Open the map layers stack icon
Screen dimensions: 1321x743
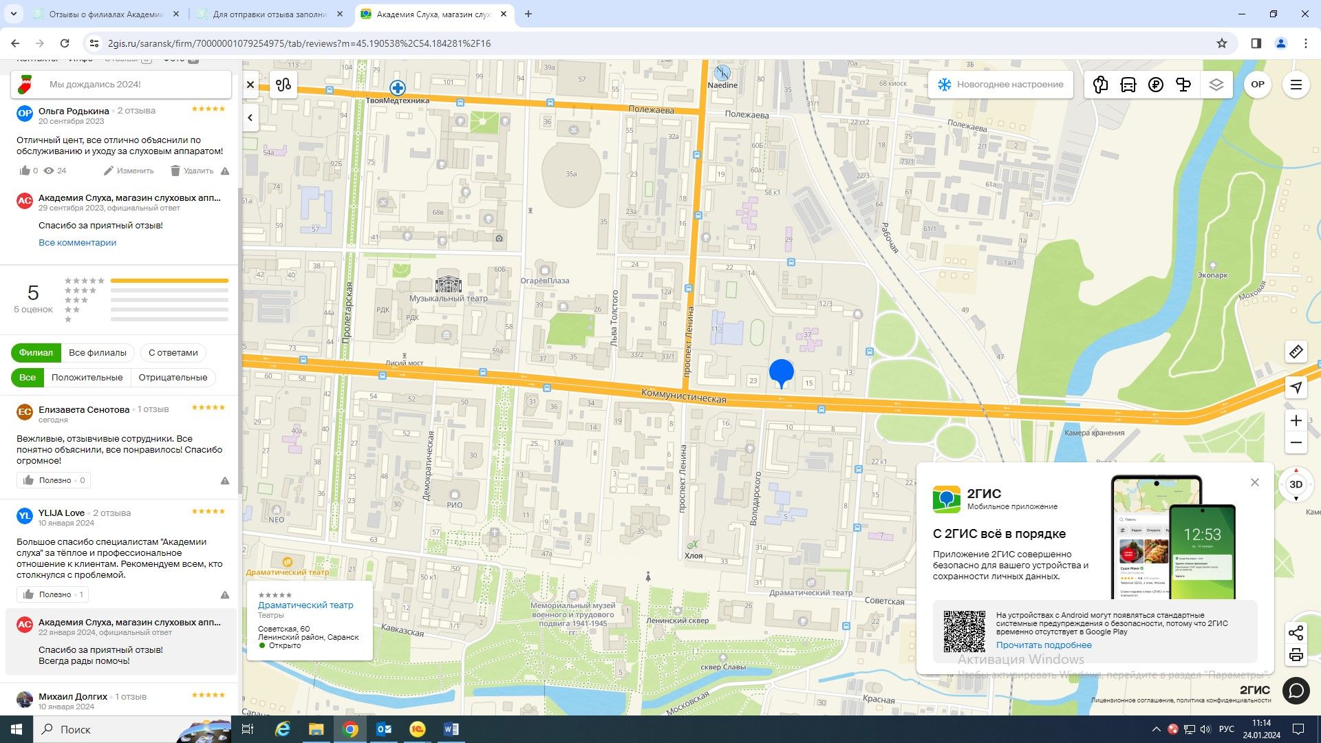[x=1216, y=85]
